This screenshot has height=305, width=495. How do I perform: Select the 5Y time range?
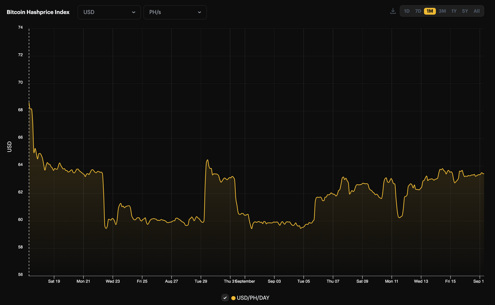[x=465, y=11]
